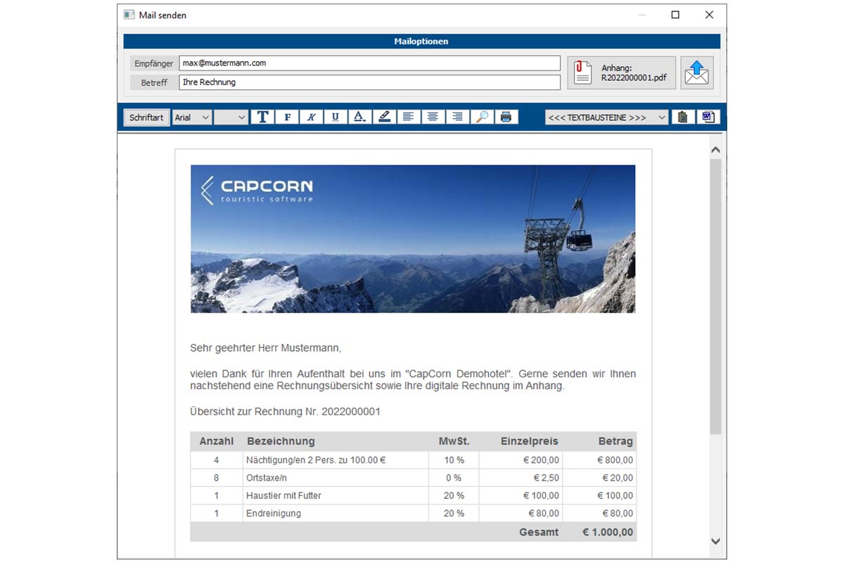Open the Arial font family dropdown

pos(192,118)
